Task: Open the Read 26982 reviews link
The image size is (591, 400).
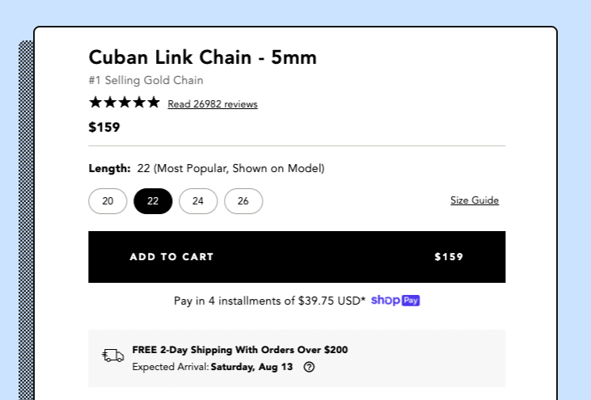Action: coord(213,104)
